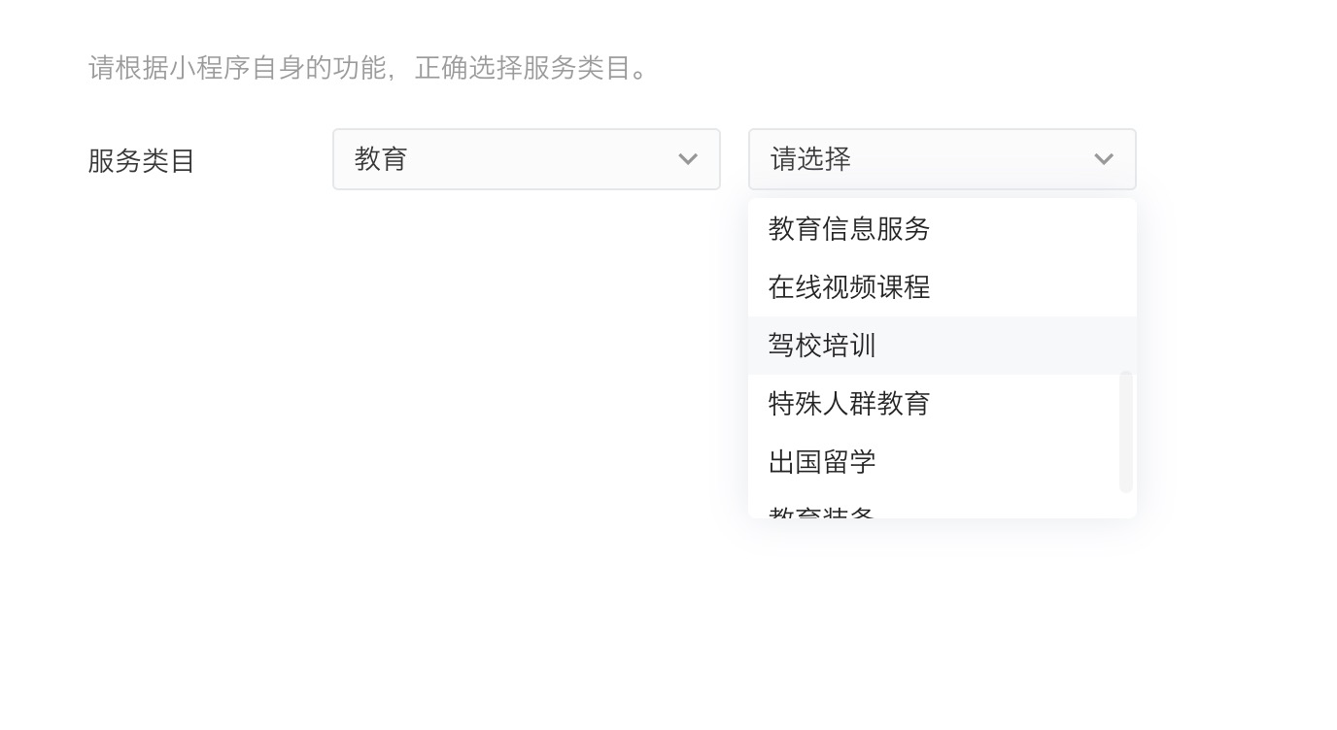Click the chevron arrow in the 请选择 dropdown

(x=1104, y=159)
